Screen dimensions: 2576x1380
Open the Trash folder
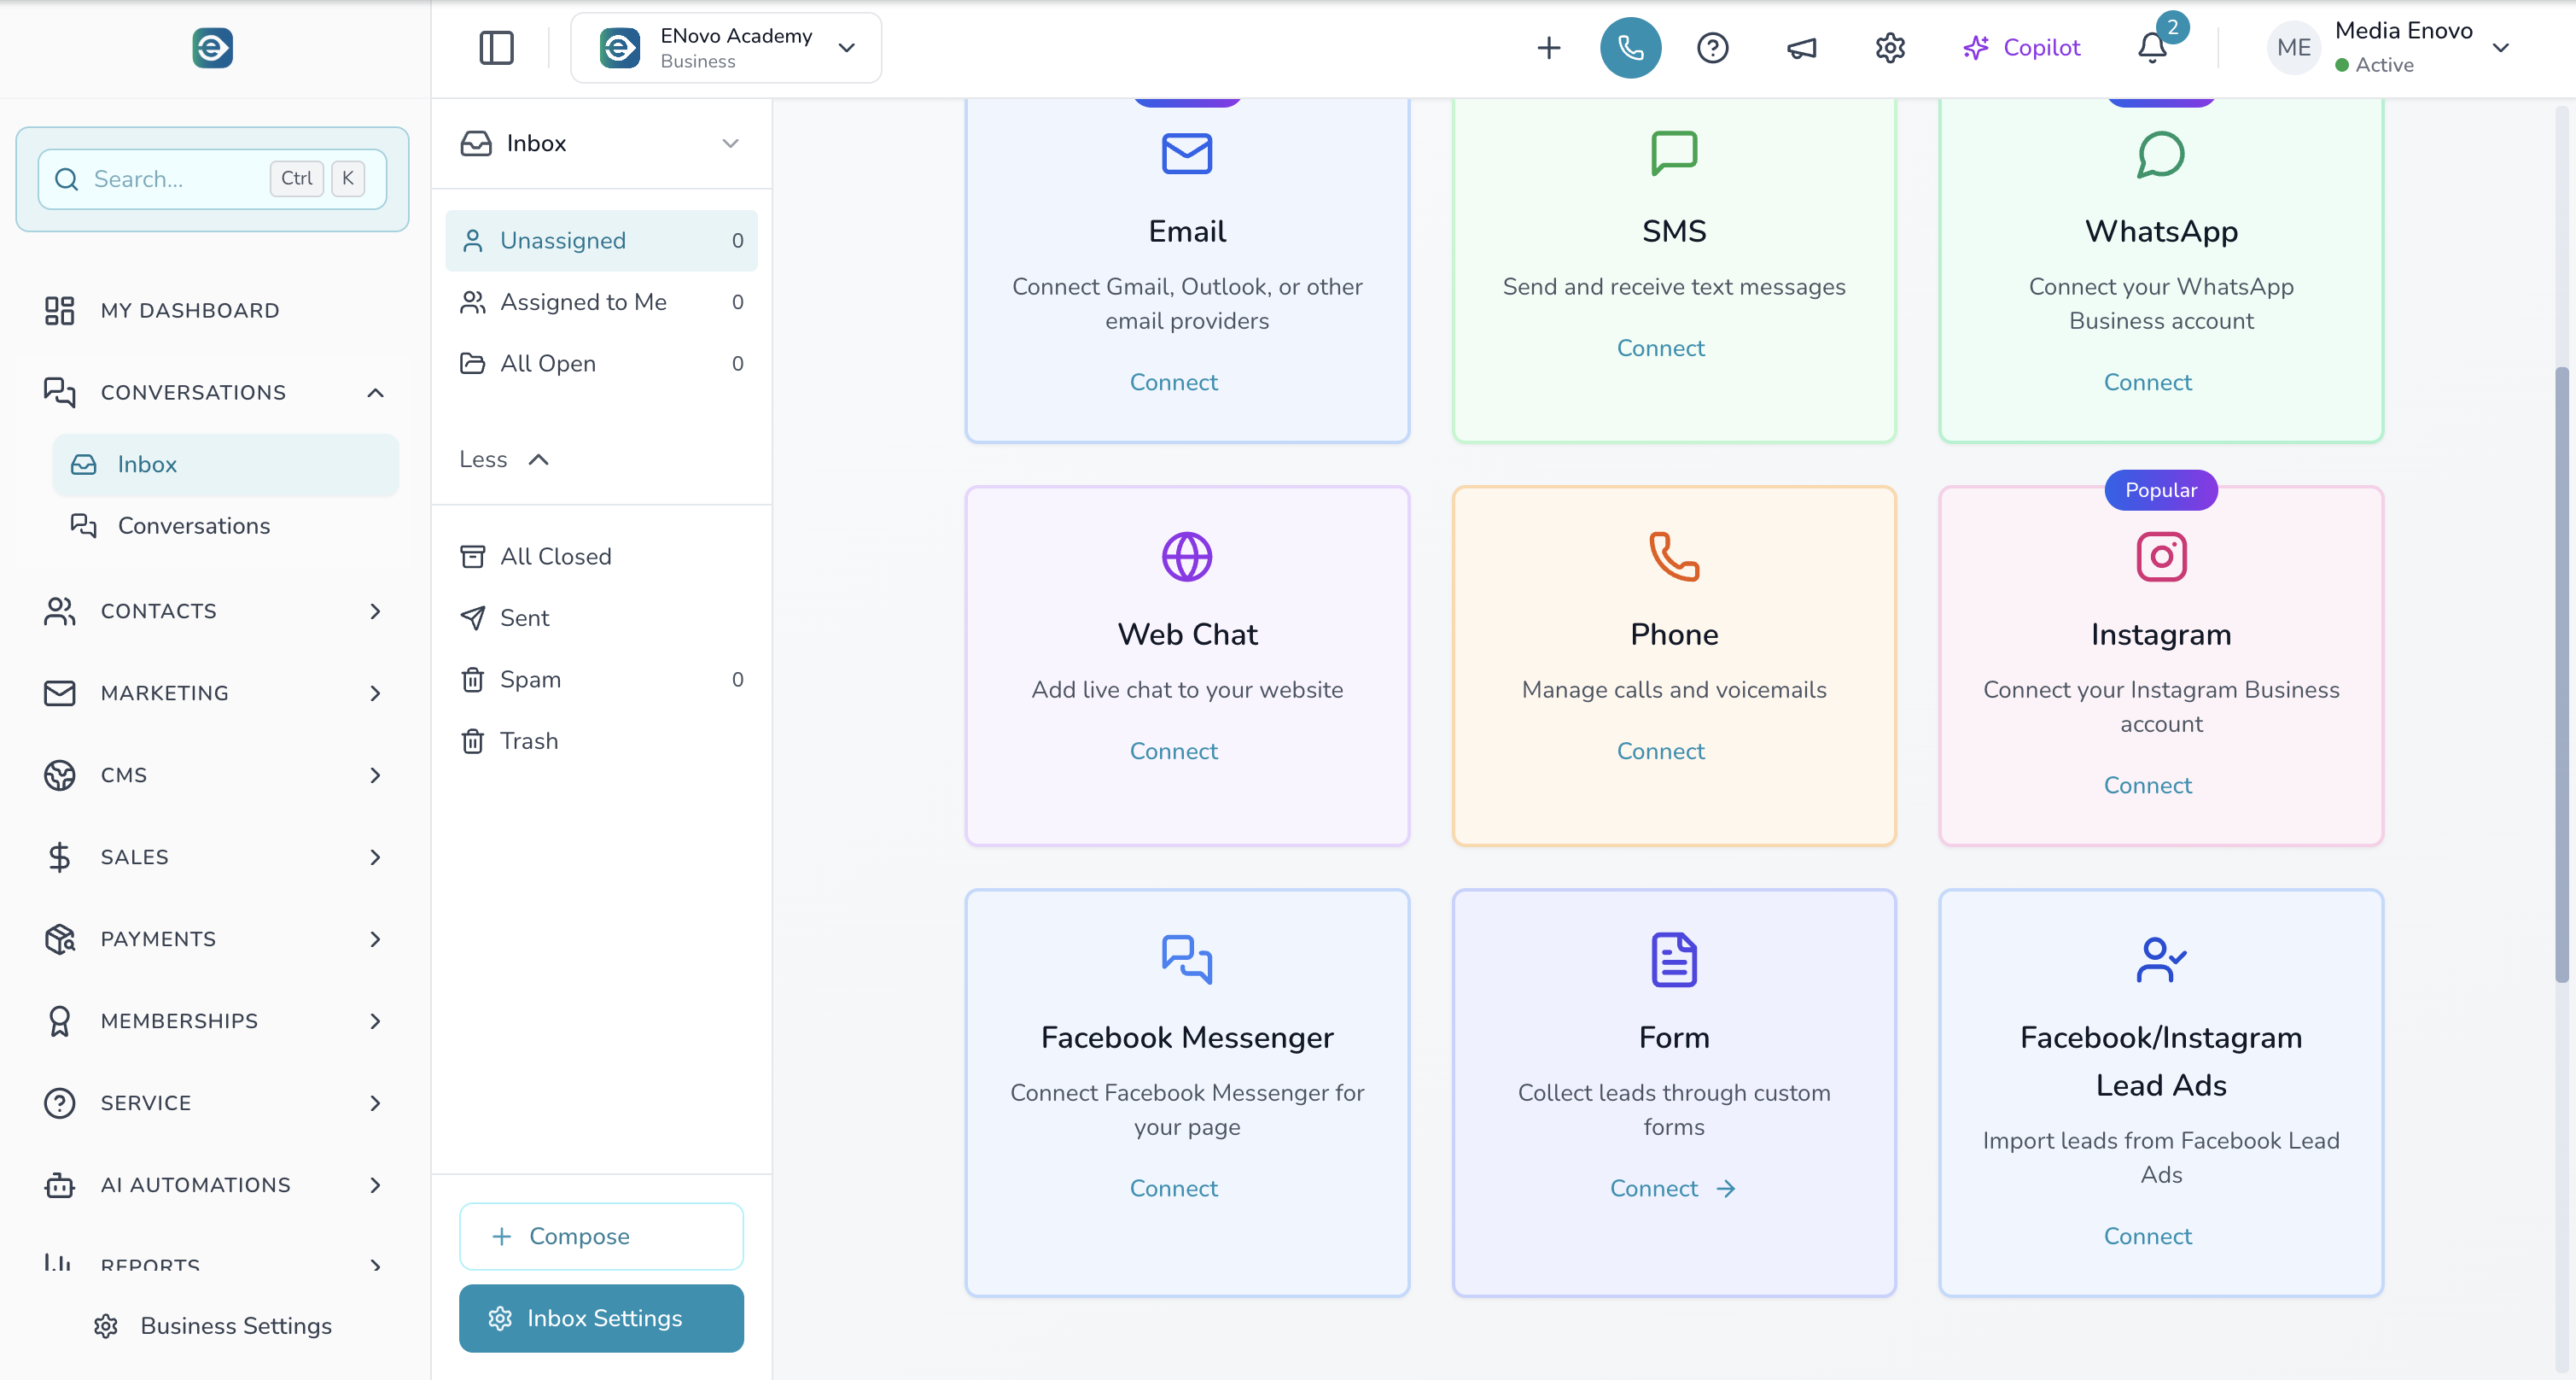coord(528,740)
